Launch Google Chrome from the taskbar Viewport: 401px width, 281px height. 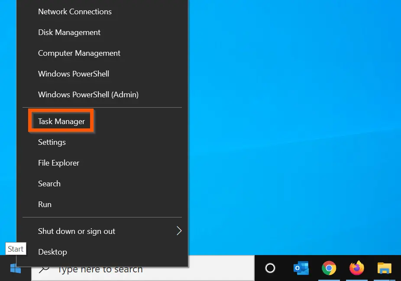[x=329, y=268]
